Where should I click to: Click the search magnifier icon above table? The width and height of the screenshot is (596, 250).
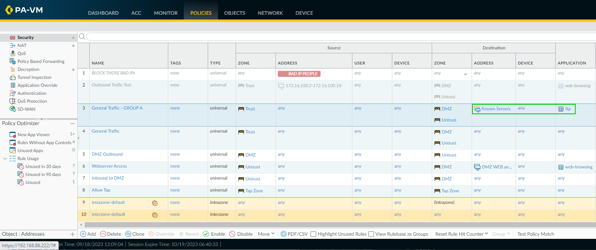tap(82, 37)
